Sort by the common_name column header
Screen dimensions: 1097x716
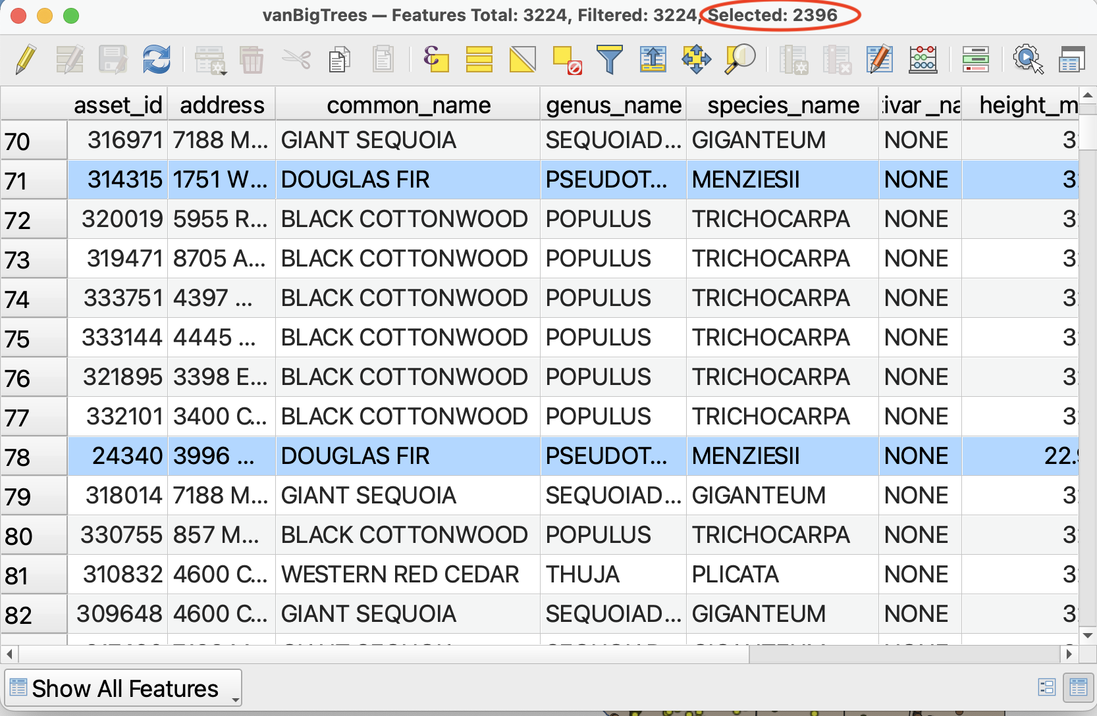pos(408,105)
